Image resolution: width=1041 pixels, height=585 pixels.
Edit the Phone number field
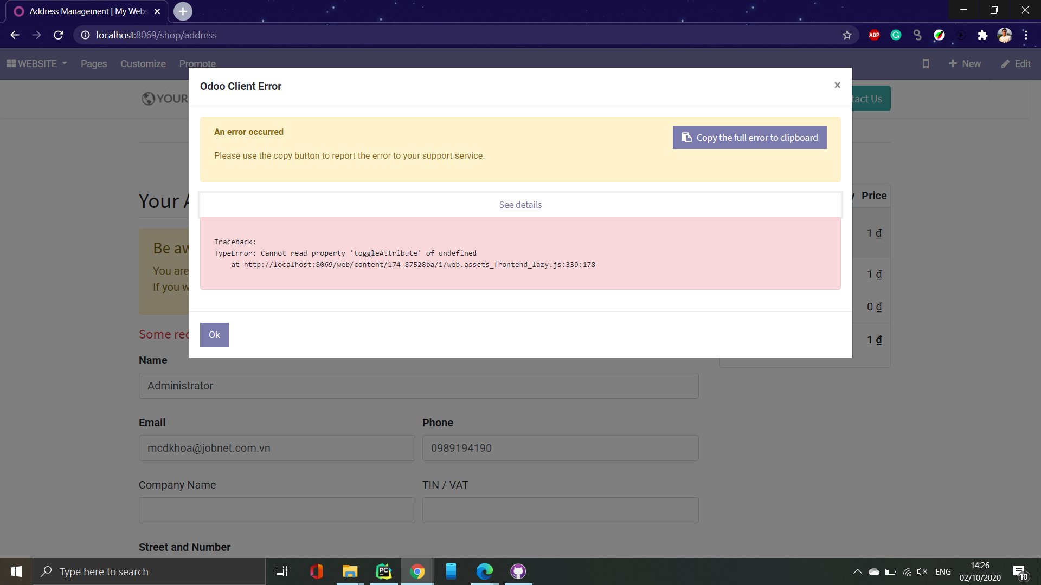pos(561,448)
